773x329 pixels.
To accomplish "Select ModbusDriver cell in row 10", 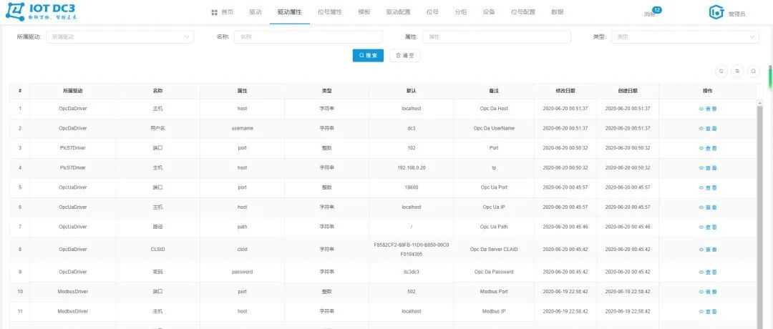I will click(72, 292).
